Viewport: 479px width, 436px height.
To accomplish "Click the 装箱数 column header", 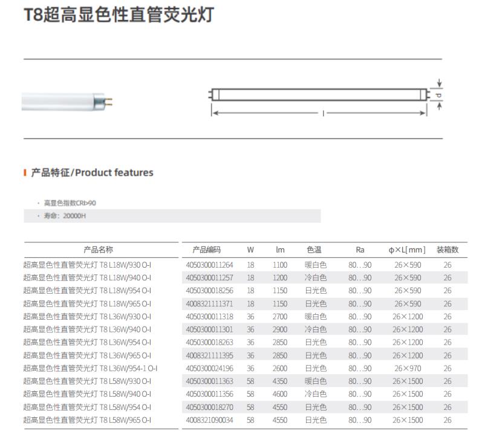I will coord(447,249).
